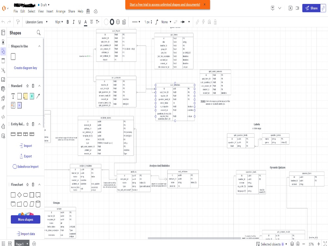
Task: Open the File menu
Action: pos(16,11)
